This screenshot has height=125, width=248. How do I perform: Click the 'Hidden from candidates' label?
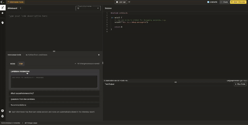(x=36, y=55)
